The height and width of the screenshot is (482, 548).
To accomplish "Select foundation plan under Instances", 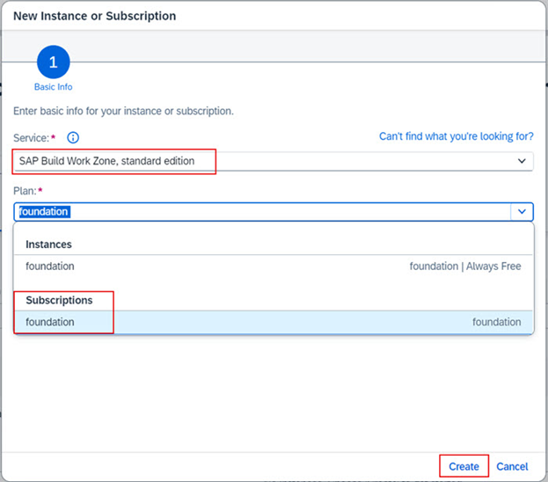I will [50, 266].
